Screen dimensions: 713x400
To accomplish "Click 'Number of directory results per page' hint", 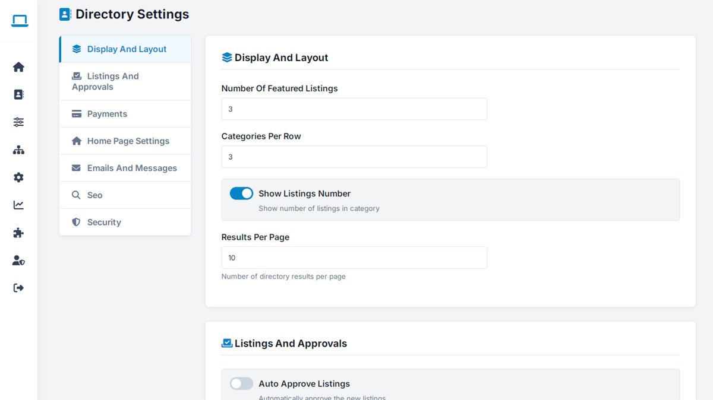I will click(x=283, y=277).
